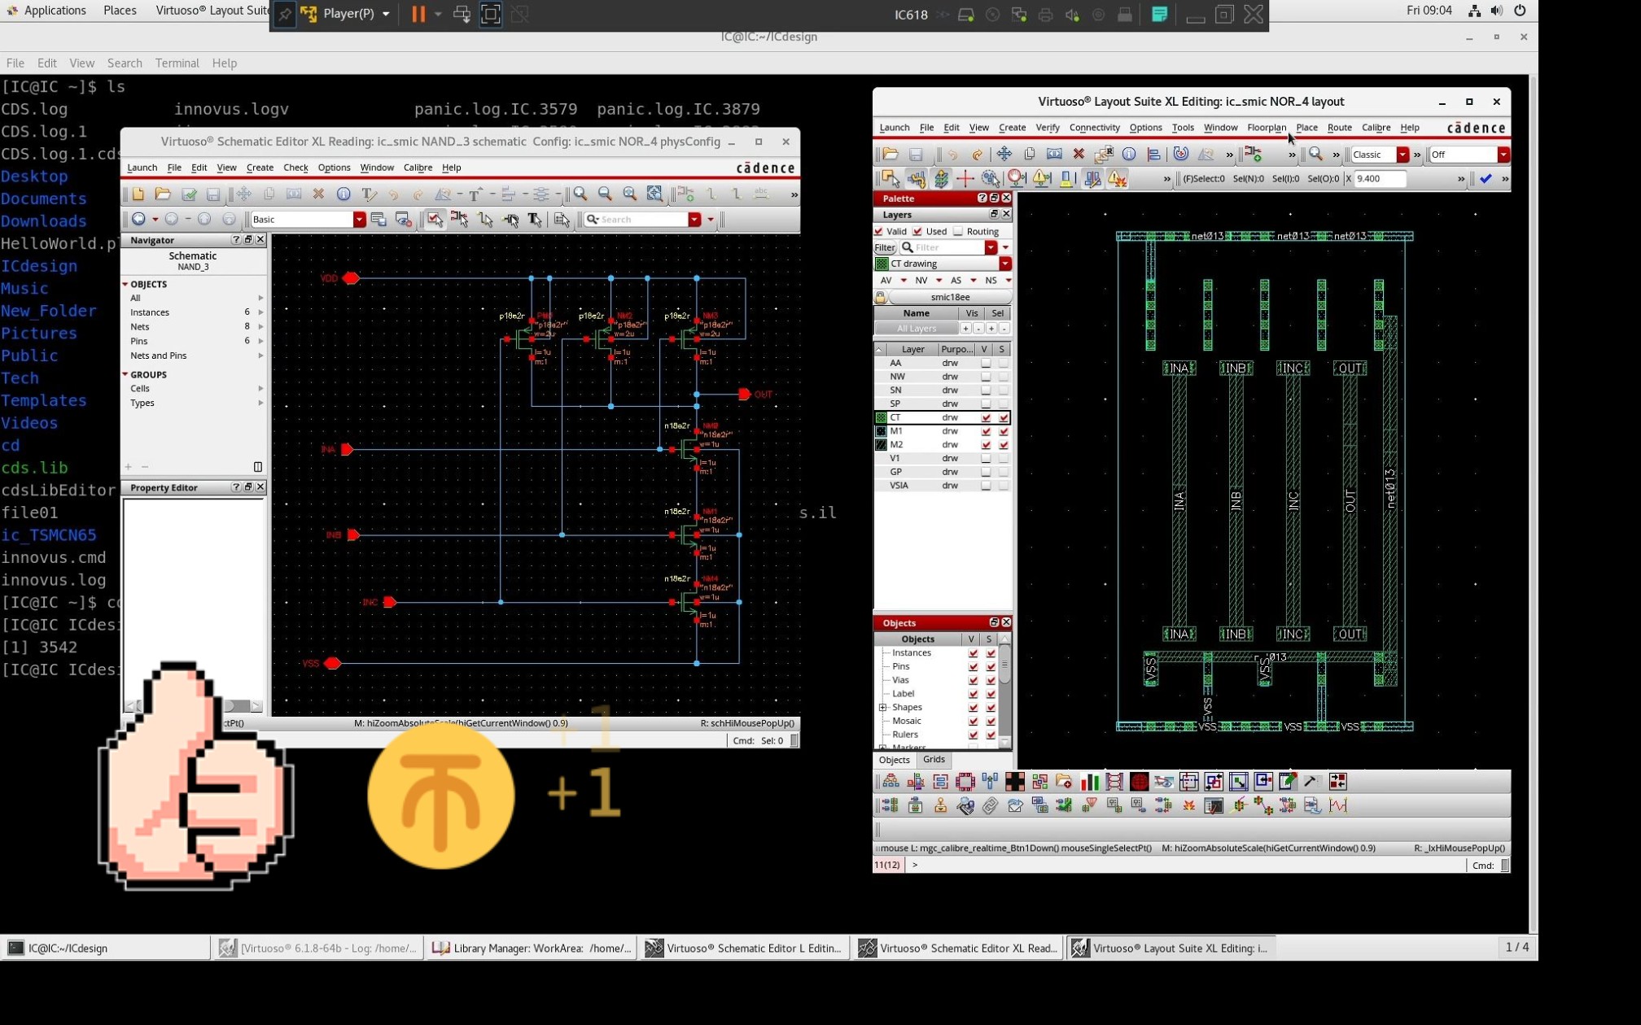1641x1025 pixels.
Task: Open the Check menu in Schematic window
Action: tap(295, 168)
